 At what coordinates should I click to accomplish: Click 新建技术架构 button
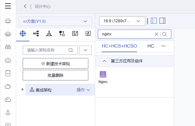(55, 63)
